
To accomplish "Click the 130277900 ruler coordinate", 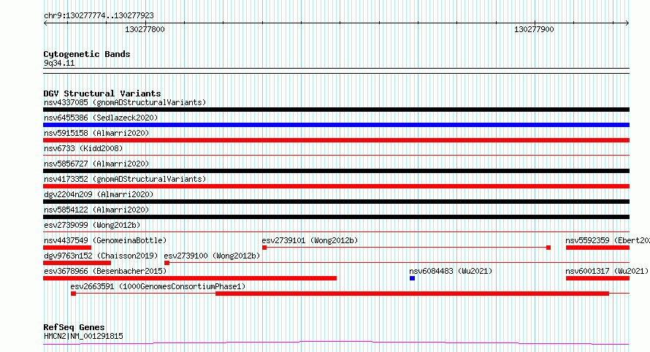I will (x=534, y=29).
